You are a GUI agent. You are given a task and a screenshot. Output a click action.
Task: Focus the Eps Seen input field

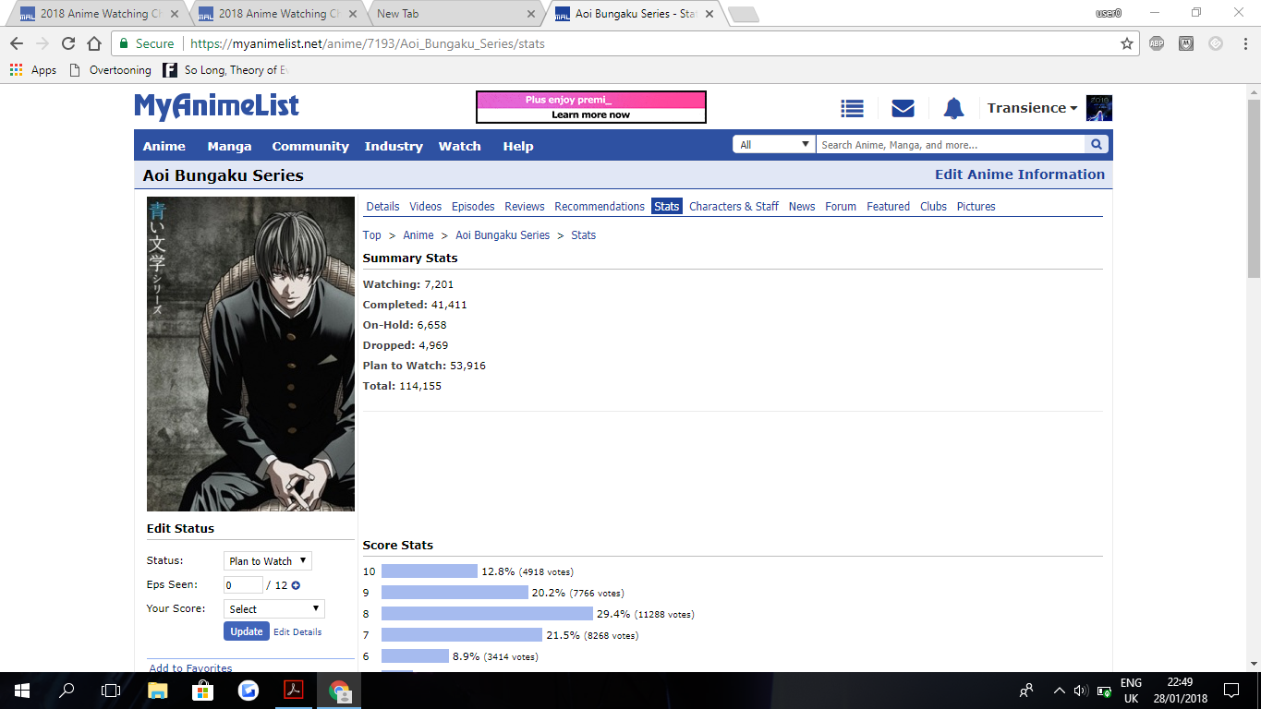pos(243,584)
